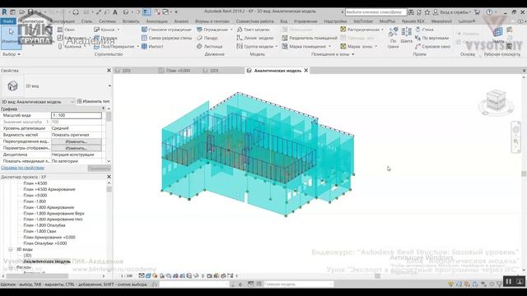Collapse the '3D виды' tree node

(11, 249)
